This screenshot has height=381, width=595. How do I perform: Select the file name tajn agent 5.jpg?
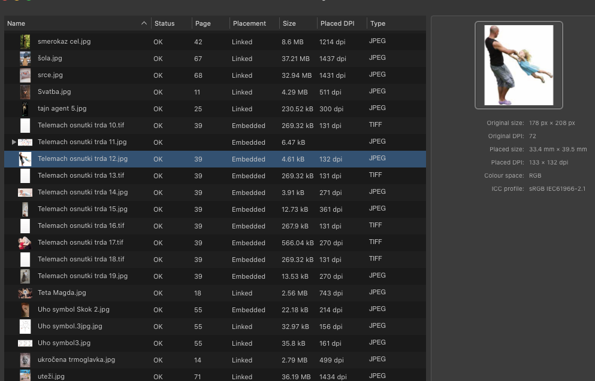coord(62,108)
